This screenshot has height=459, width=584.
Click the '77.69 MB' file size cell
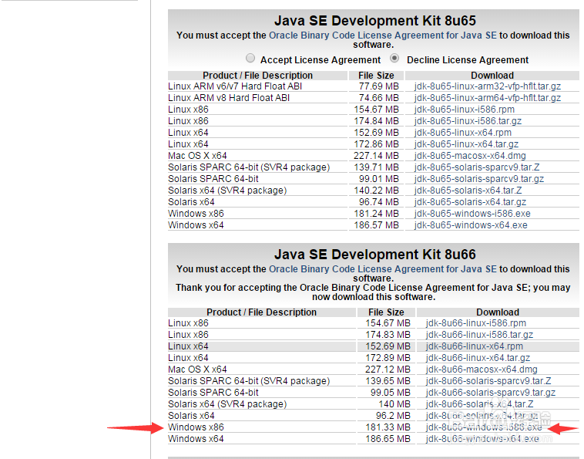point(376,86)
